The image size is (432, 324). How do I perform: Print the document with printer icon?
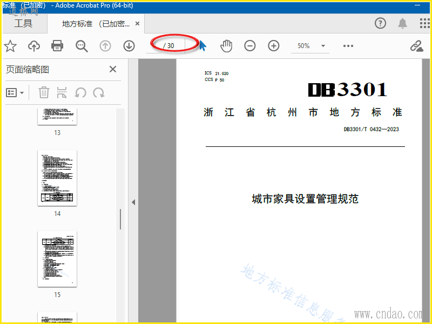pyautogui.click(x=57, y=46)
